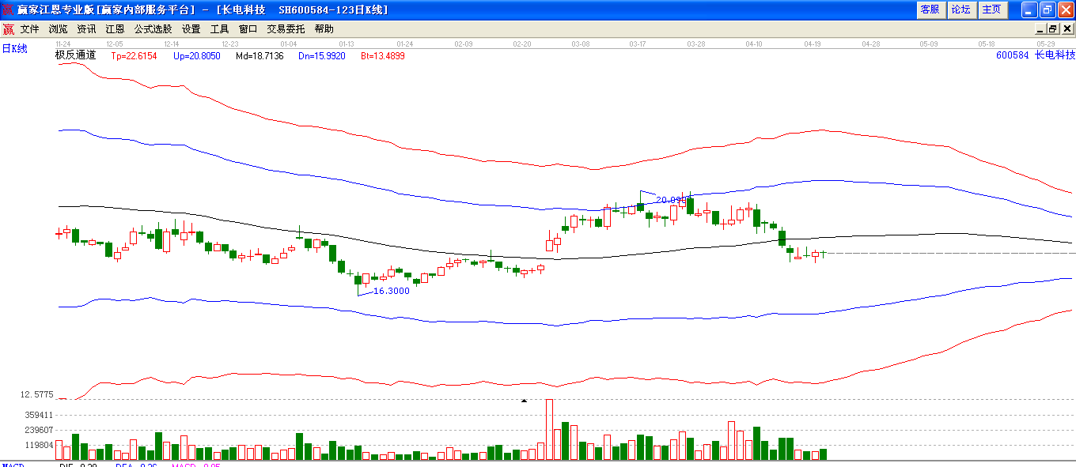1076x467 pixels.
Task: Click the 11-24 date on time axis
Action: tap(63, 43)
